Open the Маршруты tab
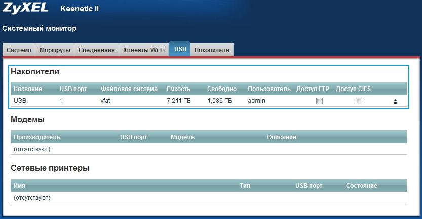 pos(55,50)
